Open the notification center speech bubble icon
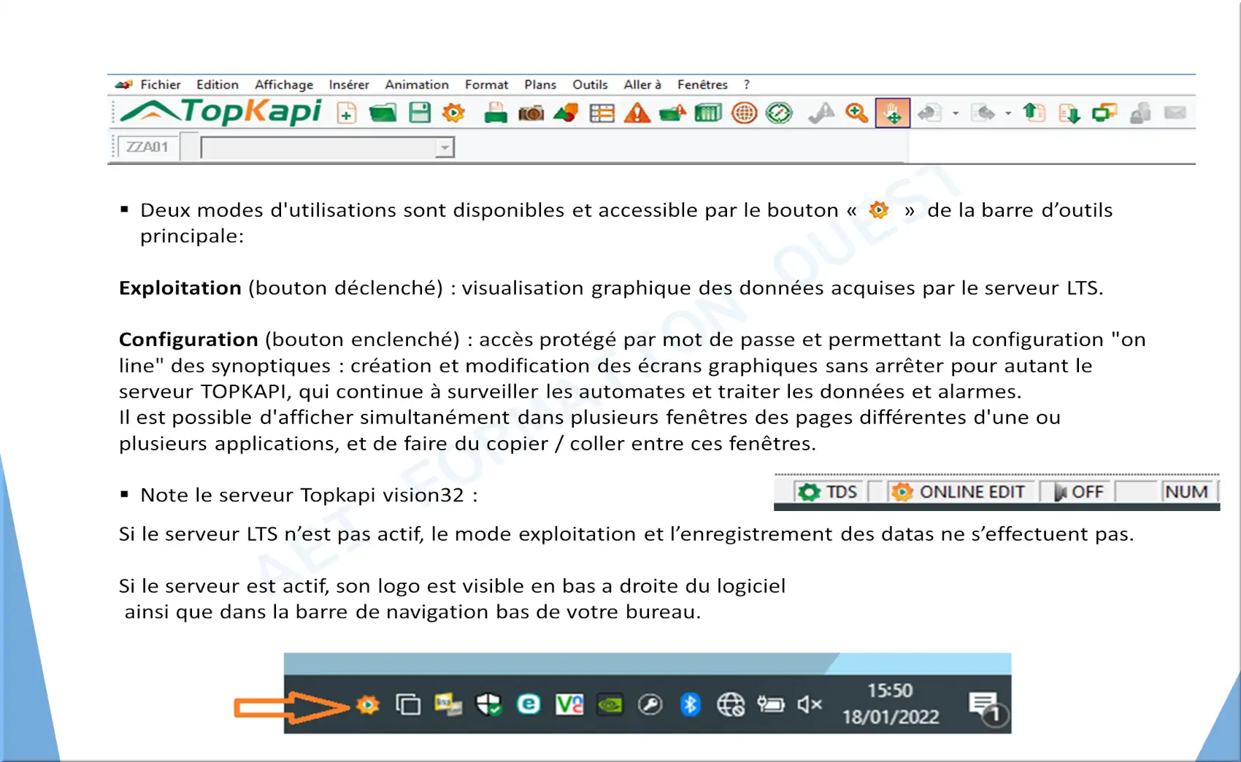Image resolution: width=1241 pixels, height=762 pixels. (987, 707)
